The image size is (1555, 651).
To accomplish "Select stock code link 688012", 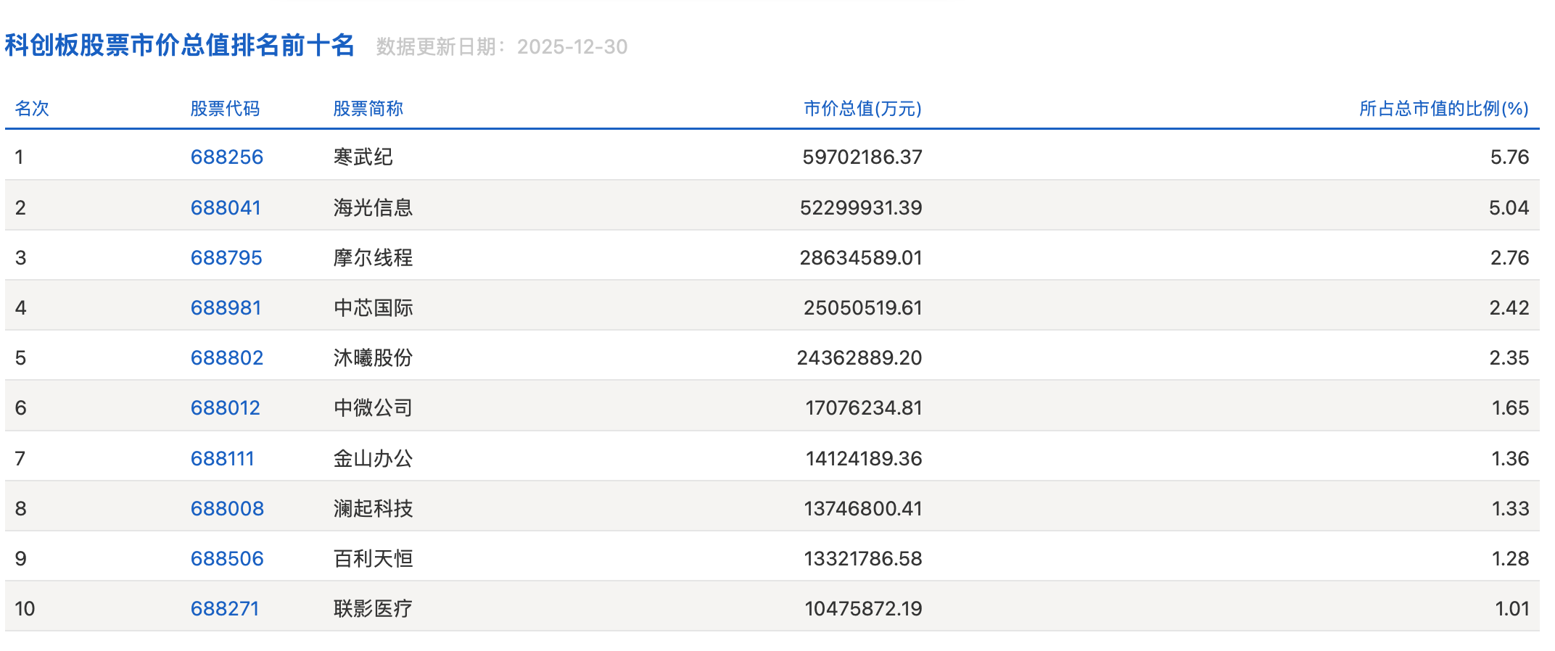I will [x=225, y=407].
